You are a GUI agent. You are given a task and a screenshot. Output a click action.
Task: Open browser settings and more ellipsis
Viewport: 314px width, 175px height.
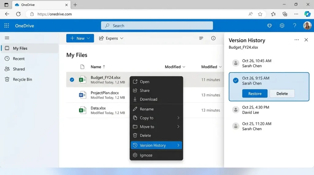pyautogui.click(x=296, y=14)
